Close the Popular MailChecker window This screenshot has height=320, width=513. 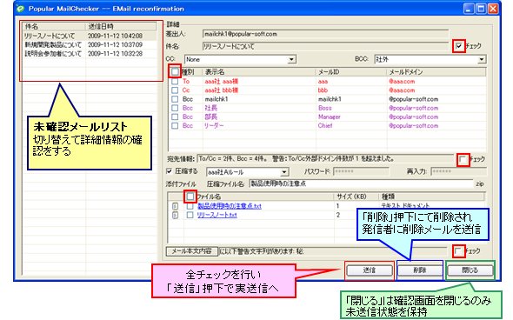[493, 9]
